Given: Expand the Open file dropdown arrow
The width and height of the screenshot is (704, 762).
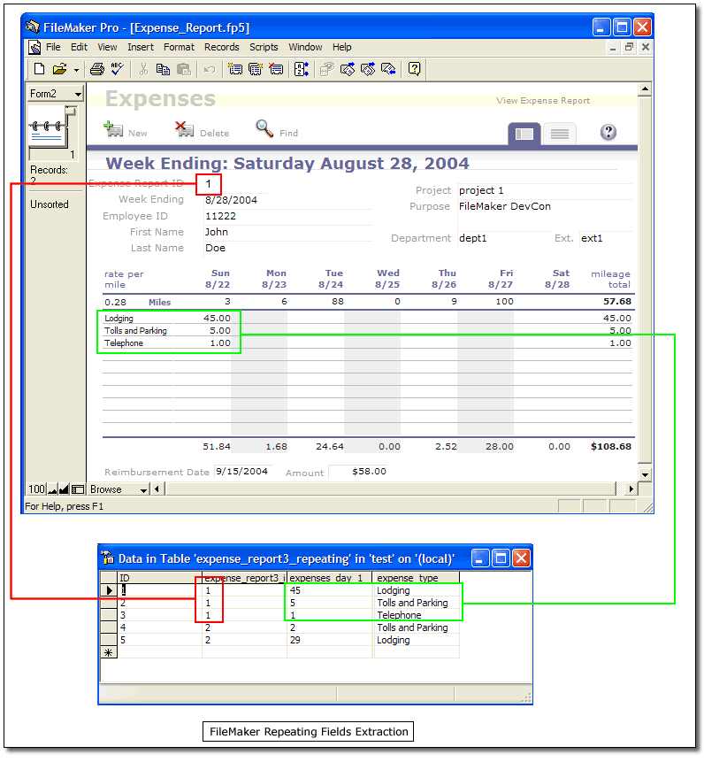Looking at the screenshot, I should tap(76, 69).
